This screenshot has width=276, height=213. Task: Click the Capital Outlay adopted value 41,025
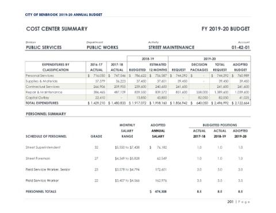(x=244, y=98)
